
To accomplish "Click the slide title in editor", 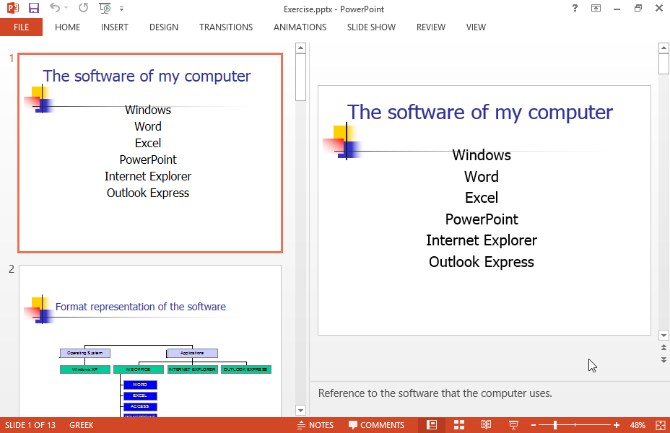I will click(x=480, y=113).
